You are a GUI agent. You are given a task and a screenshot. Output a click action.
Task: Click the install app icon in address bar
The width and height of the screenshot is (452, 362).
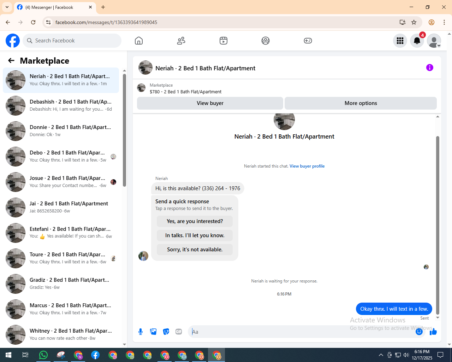pos(403,22)
